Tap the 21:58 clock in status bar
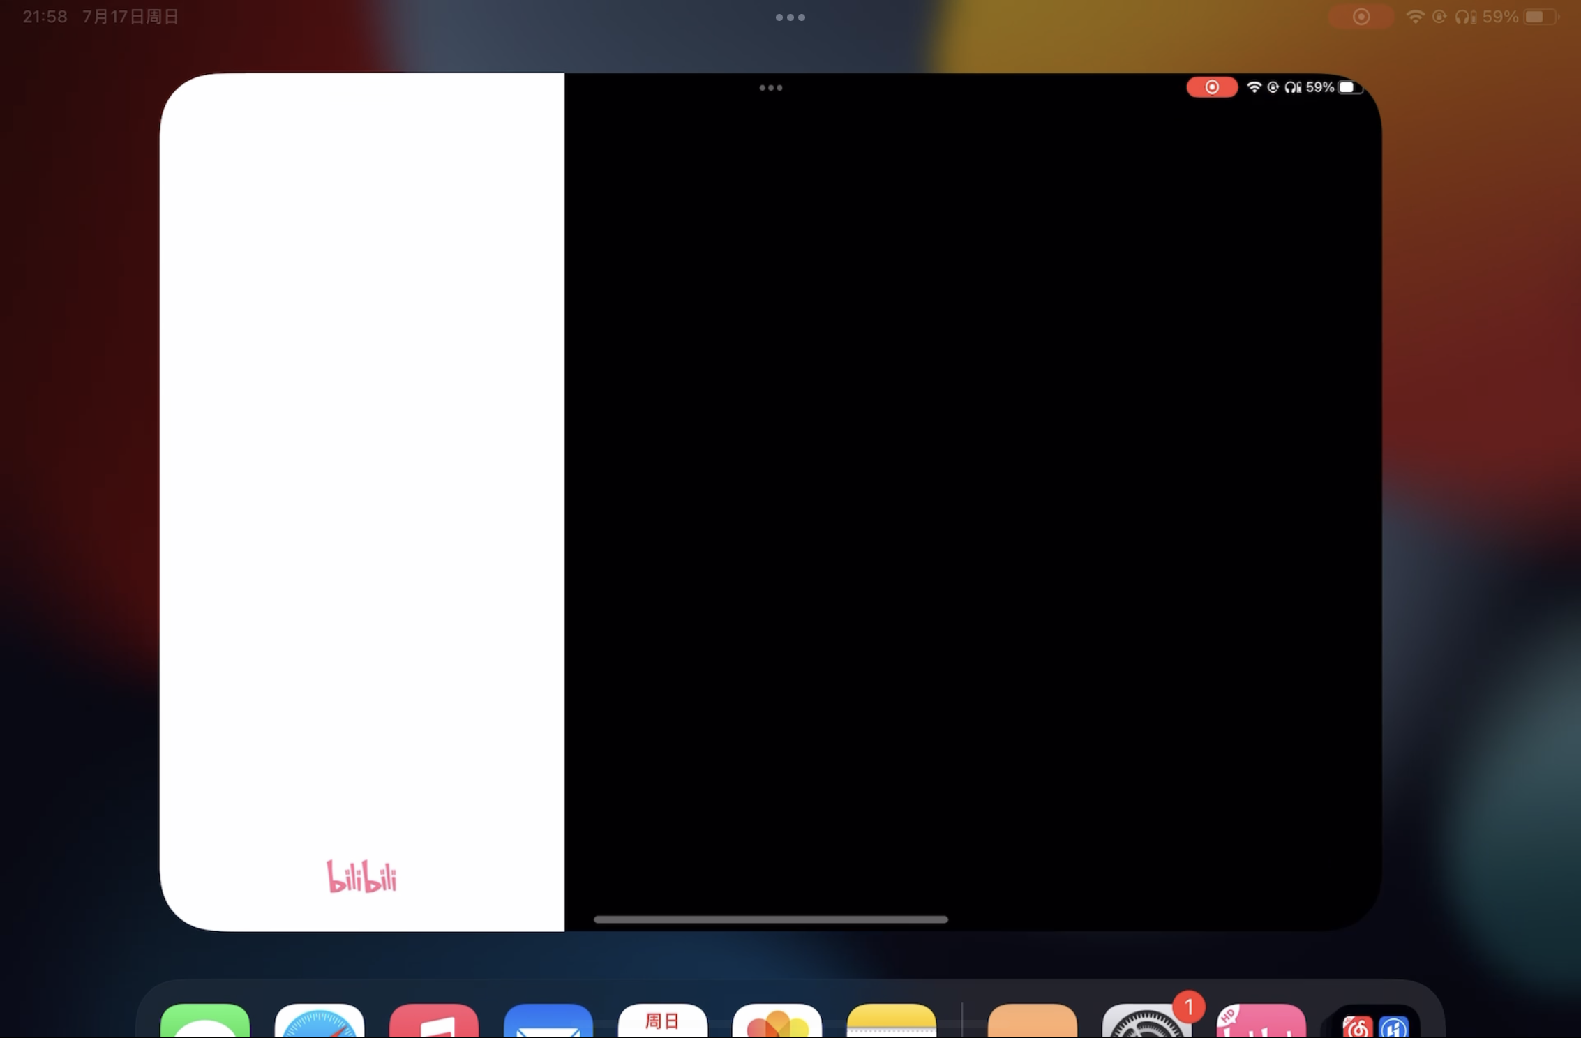 [45, 17]
